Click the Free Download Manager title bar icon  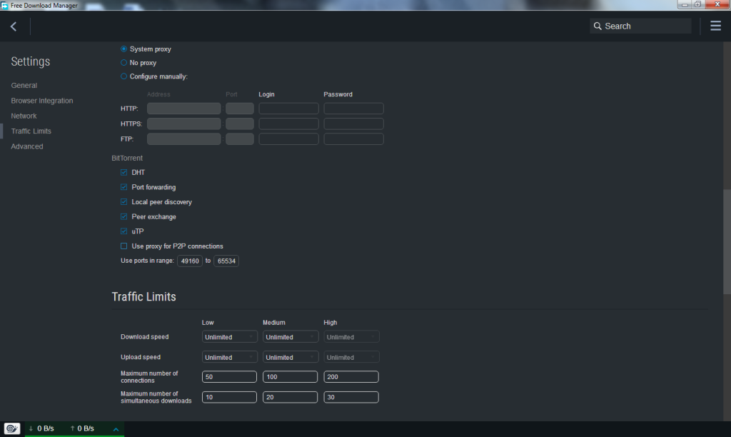point(6,4)
